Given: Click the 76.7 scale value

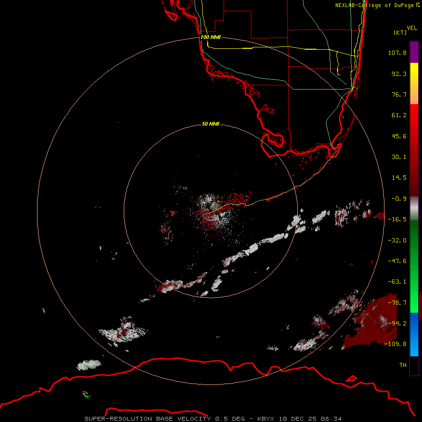Looking at the screenshot, I should 399,94.
